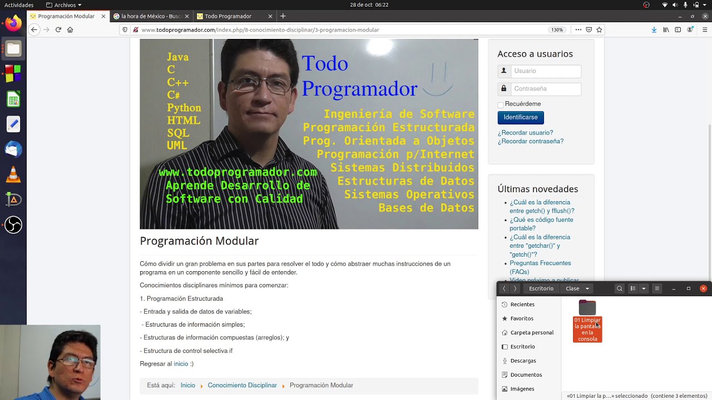Open the battery status indicator

pos(696,5)
